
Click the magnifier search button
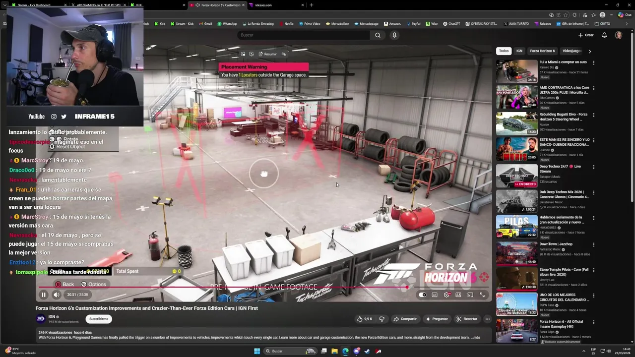378,35
